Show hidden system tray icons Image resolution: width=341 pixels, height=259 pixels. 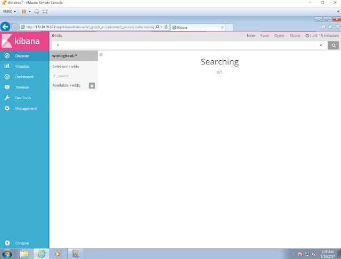(x=294, y=254)
